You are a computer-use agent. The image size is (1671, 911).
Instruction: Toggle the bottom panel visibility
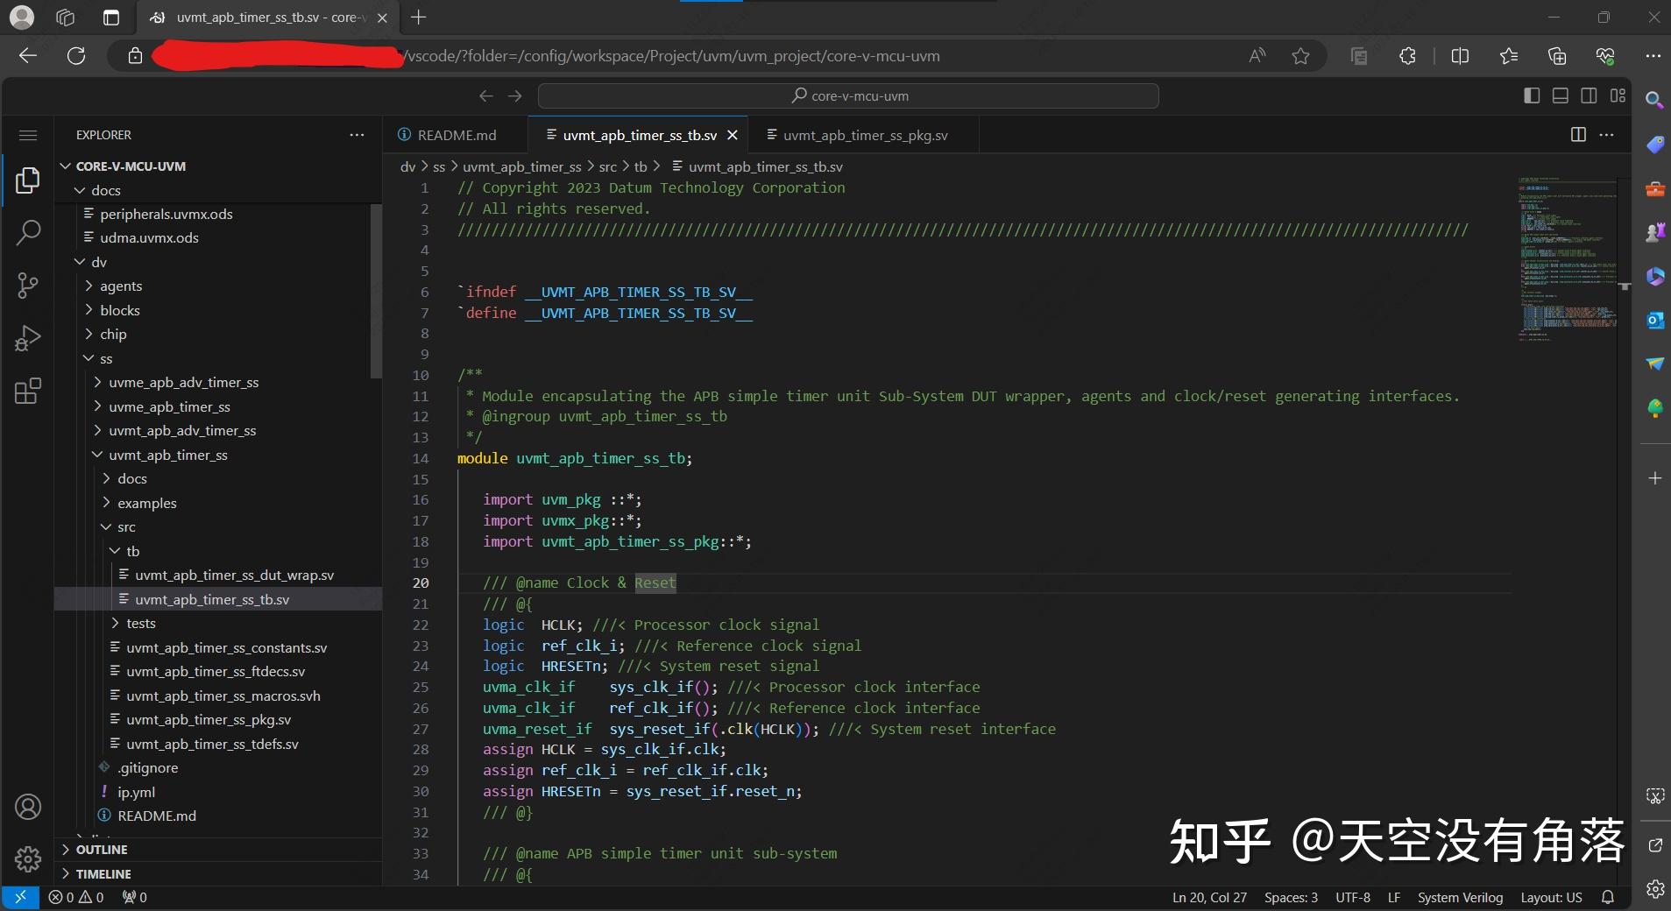[x=1561, y=95]
